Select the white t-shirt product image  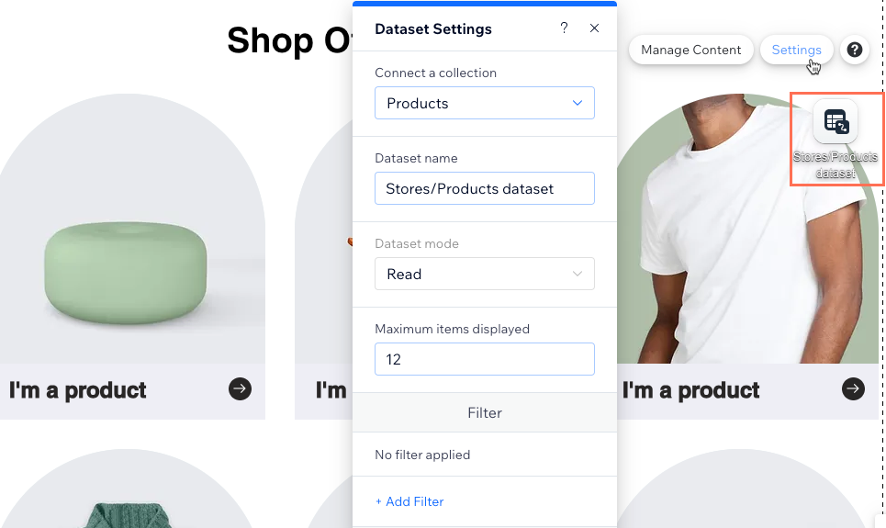point(747,229)
